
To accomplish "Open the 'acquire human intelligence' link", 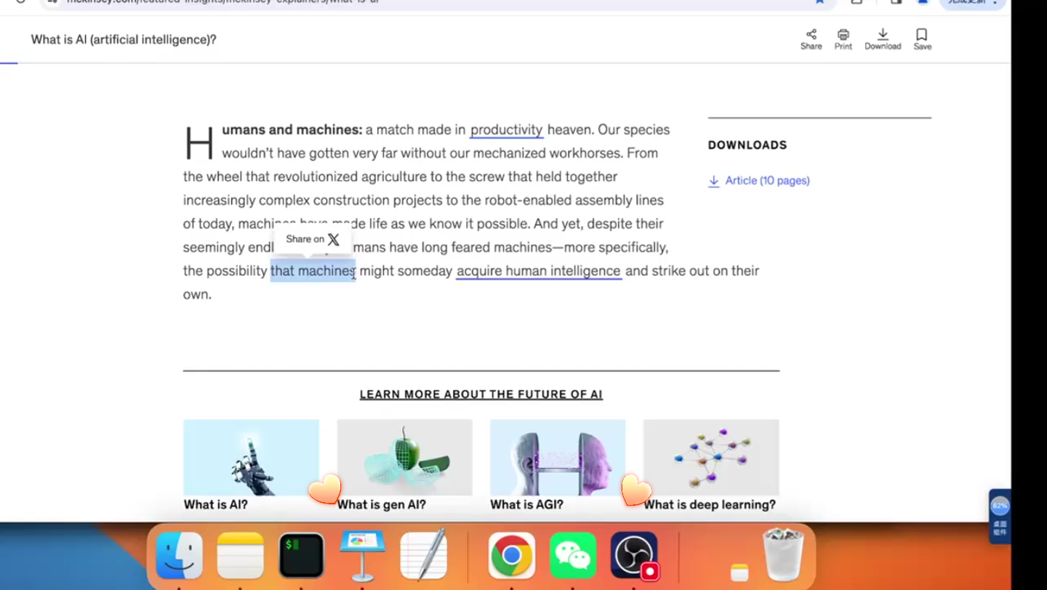I will 538,271.
